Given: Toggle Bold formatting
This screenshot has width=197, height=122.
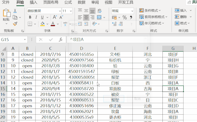Looking at the screenshot, I should click(30, 17).
